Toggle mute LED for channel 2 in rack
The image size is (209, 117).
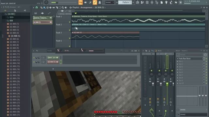coord(34,62)
